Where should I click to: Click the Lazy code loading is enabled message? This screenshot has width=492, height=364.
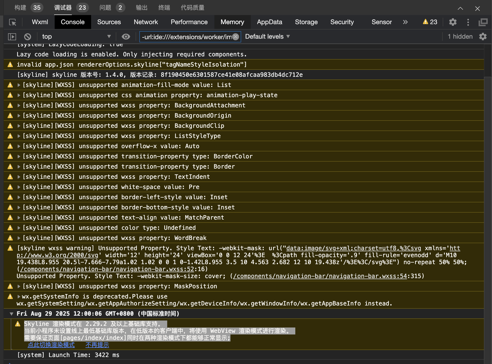point(132,54)
